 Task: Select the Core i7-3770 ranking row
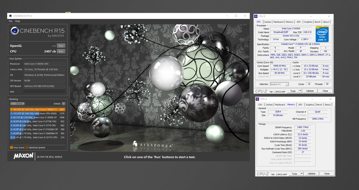38,125
